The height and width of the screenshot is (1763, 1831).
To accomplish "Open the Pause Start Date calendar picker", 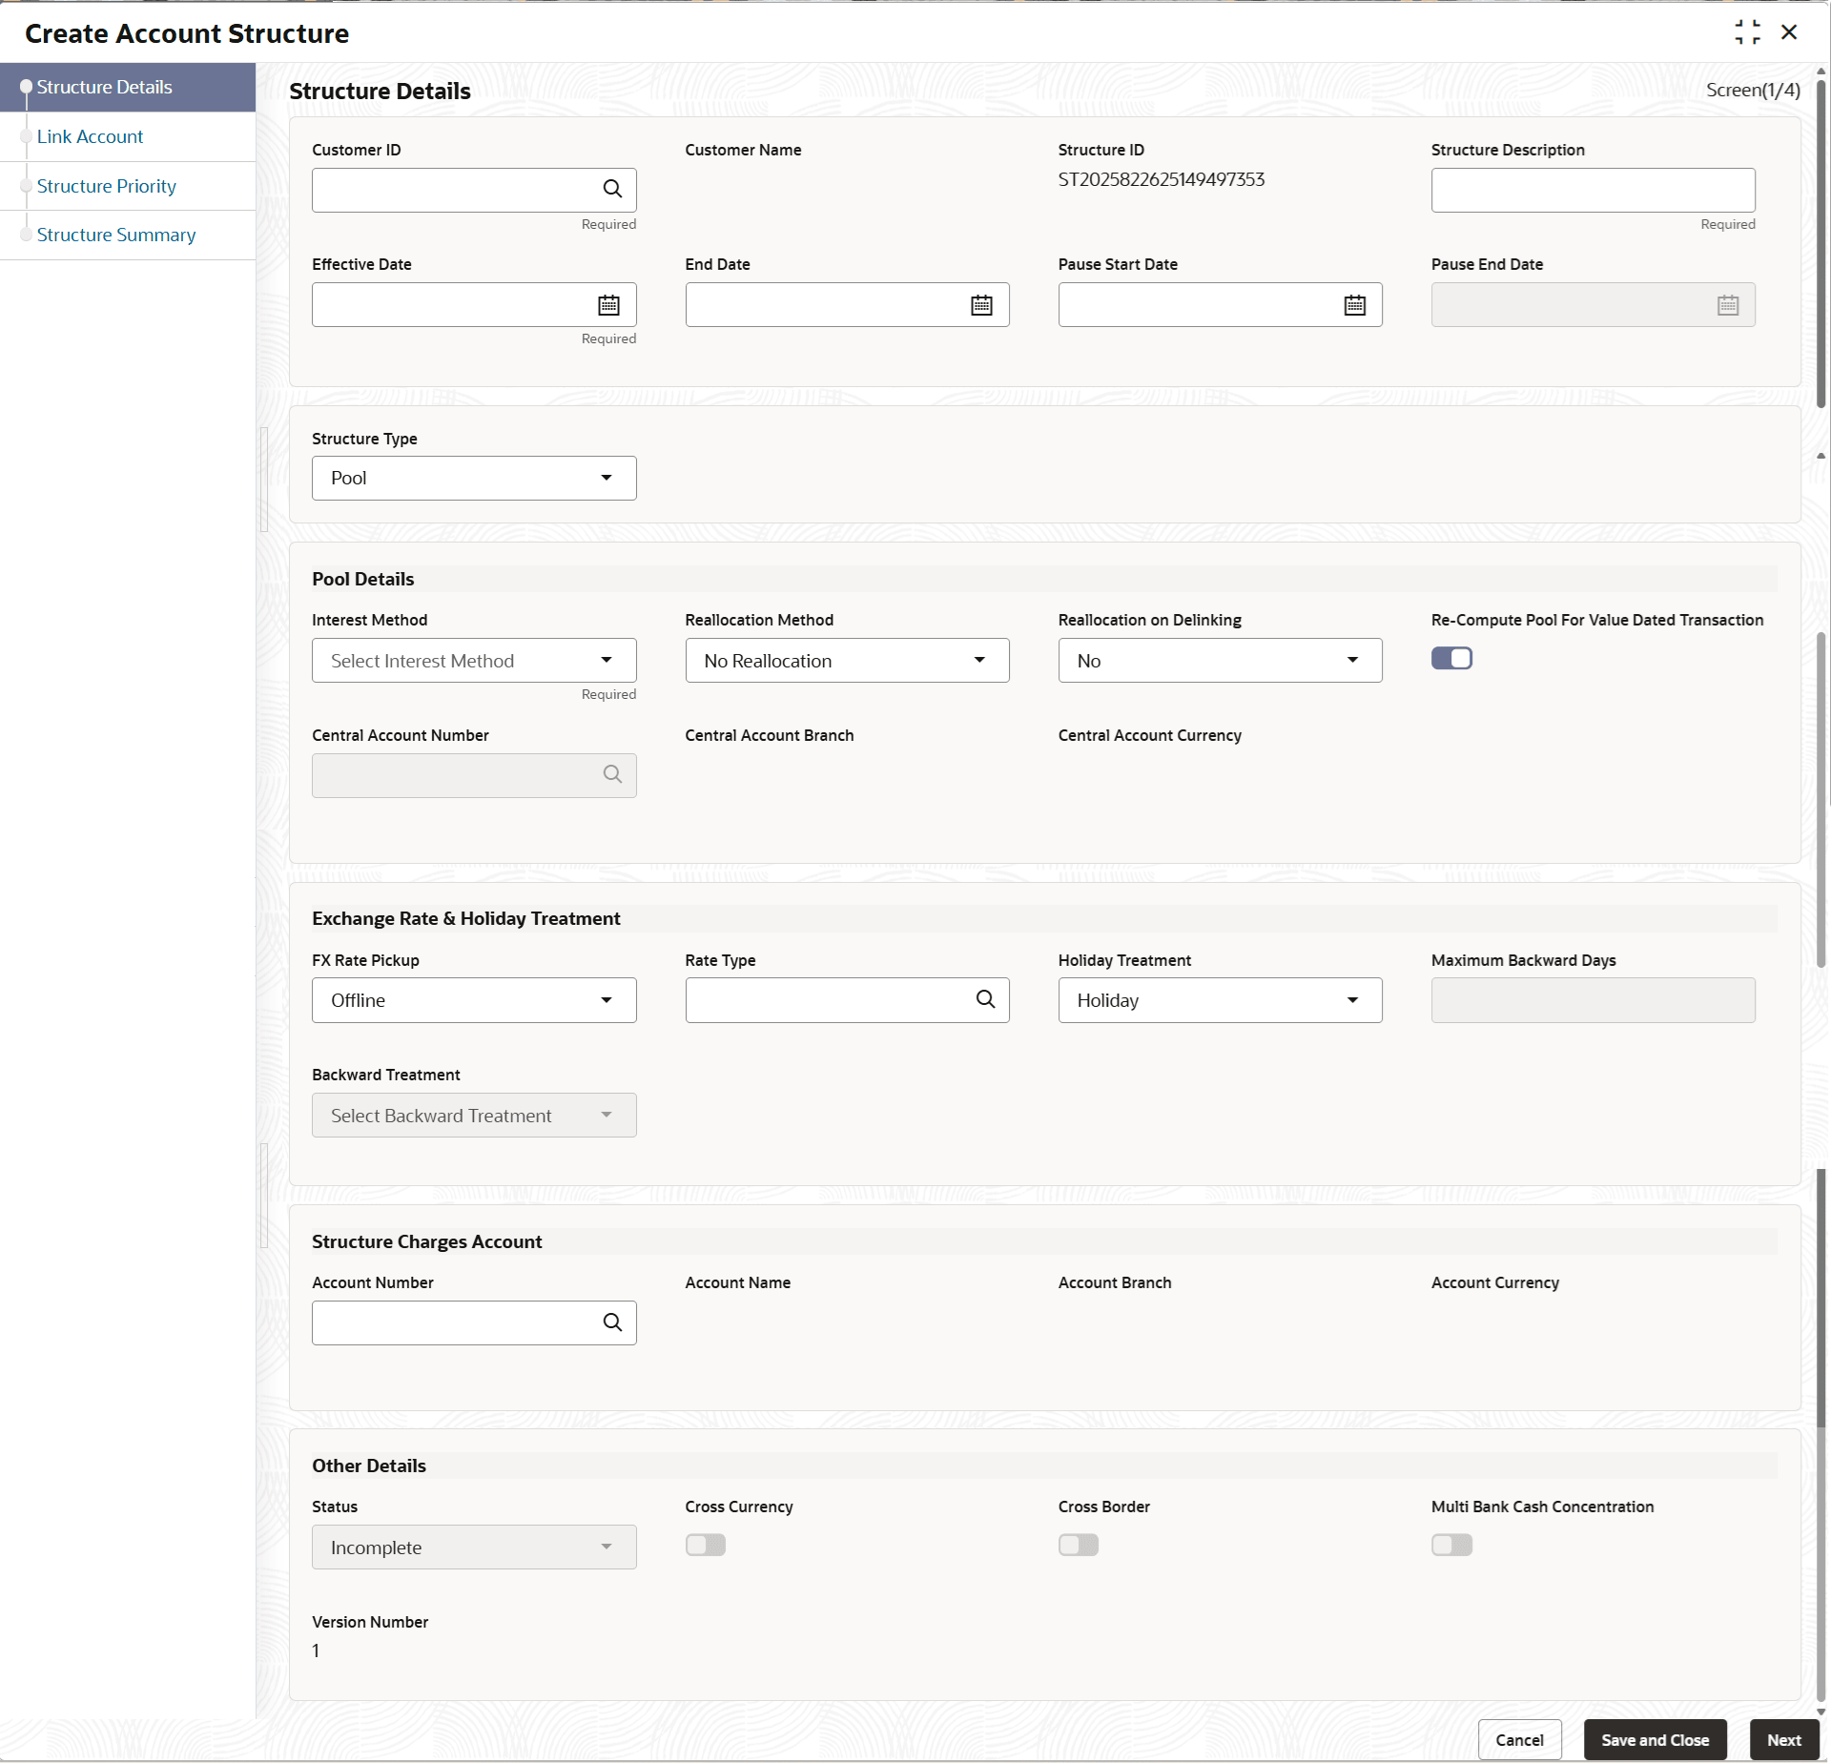I will [x=1354, y=304].
